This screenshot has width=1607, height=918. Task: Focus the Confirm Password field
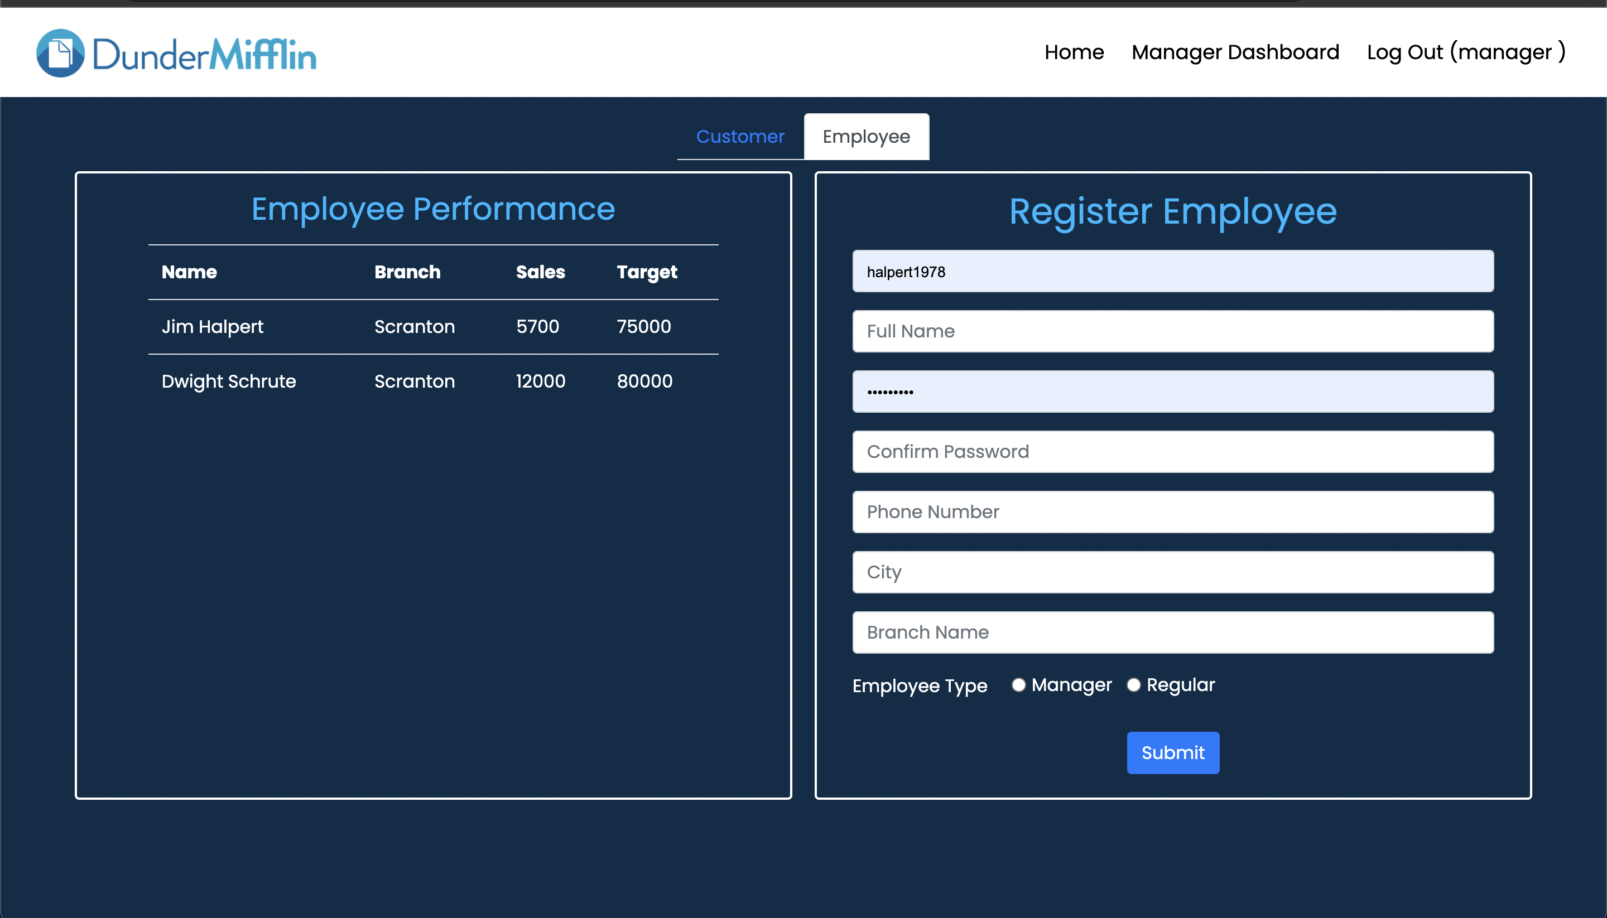point(1172,452)
